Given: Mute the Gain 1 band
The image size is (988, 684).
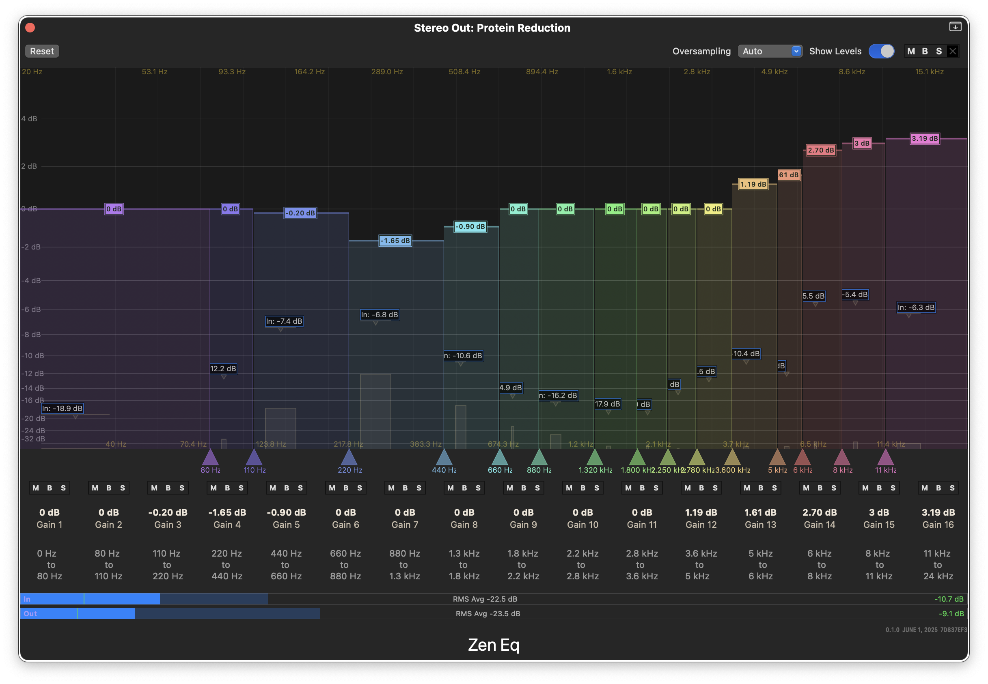Looking at the screenshot, I should [36, 488].
